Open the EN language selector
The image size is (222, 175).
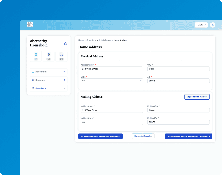point(201,25)
